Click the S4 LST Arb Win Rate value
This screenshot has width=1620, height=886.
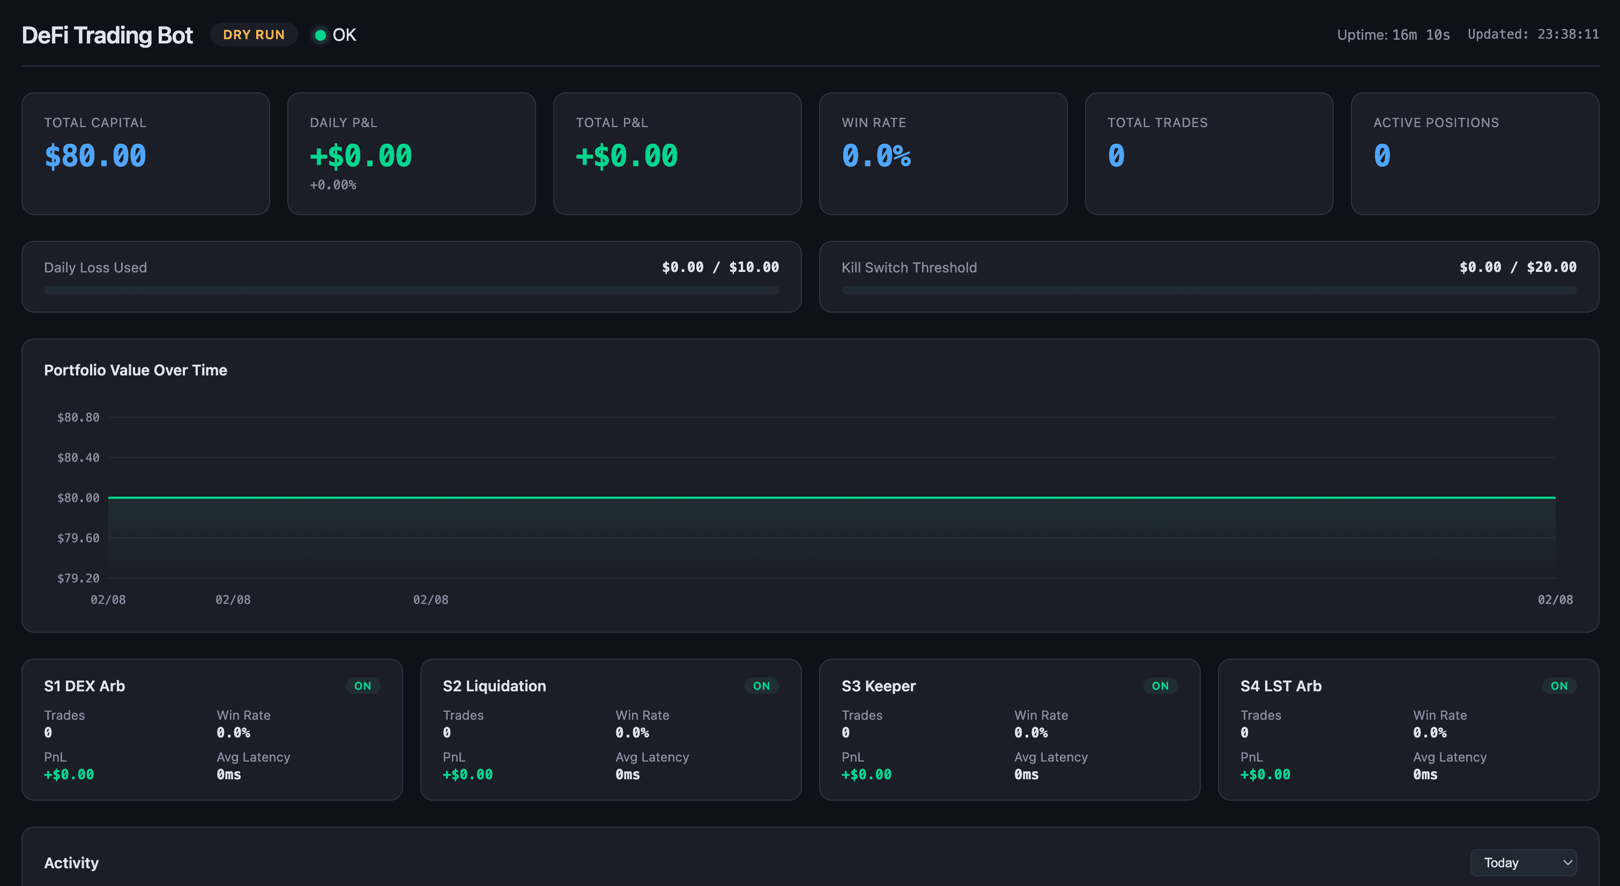pos(1430,733)
